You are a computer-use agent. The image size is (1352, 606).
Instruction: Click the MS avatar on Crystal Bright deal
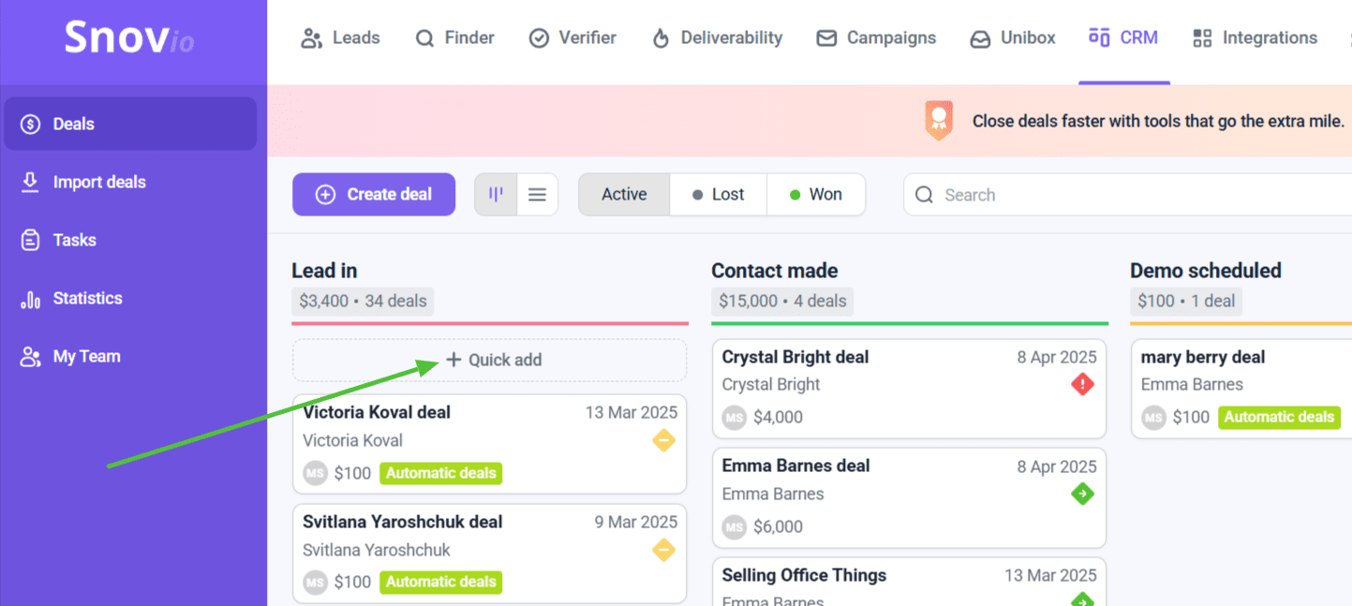(734, 418)
